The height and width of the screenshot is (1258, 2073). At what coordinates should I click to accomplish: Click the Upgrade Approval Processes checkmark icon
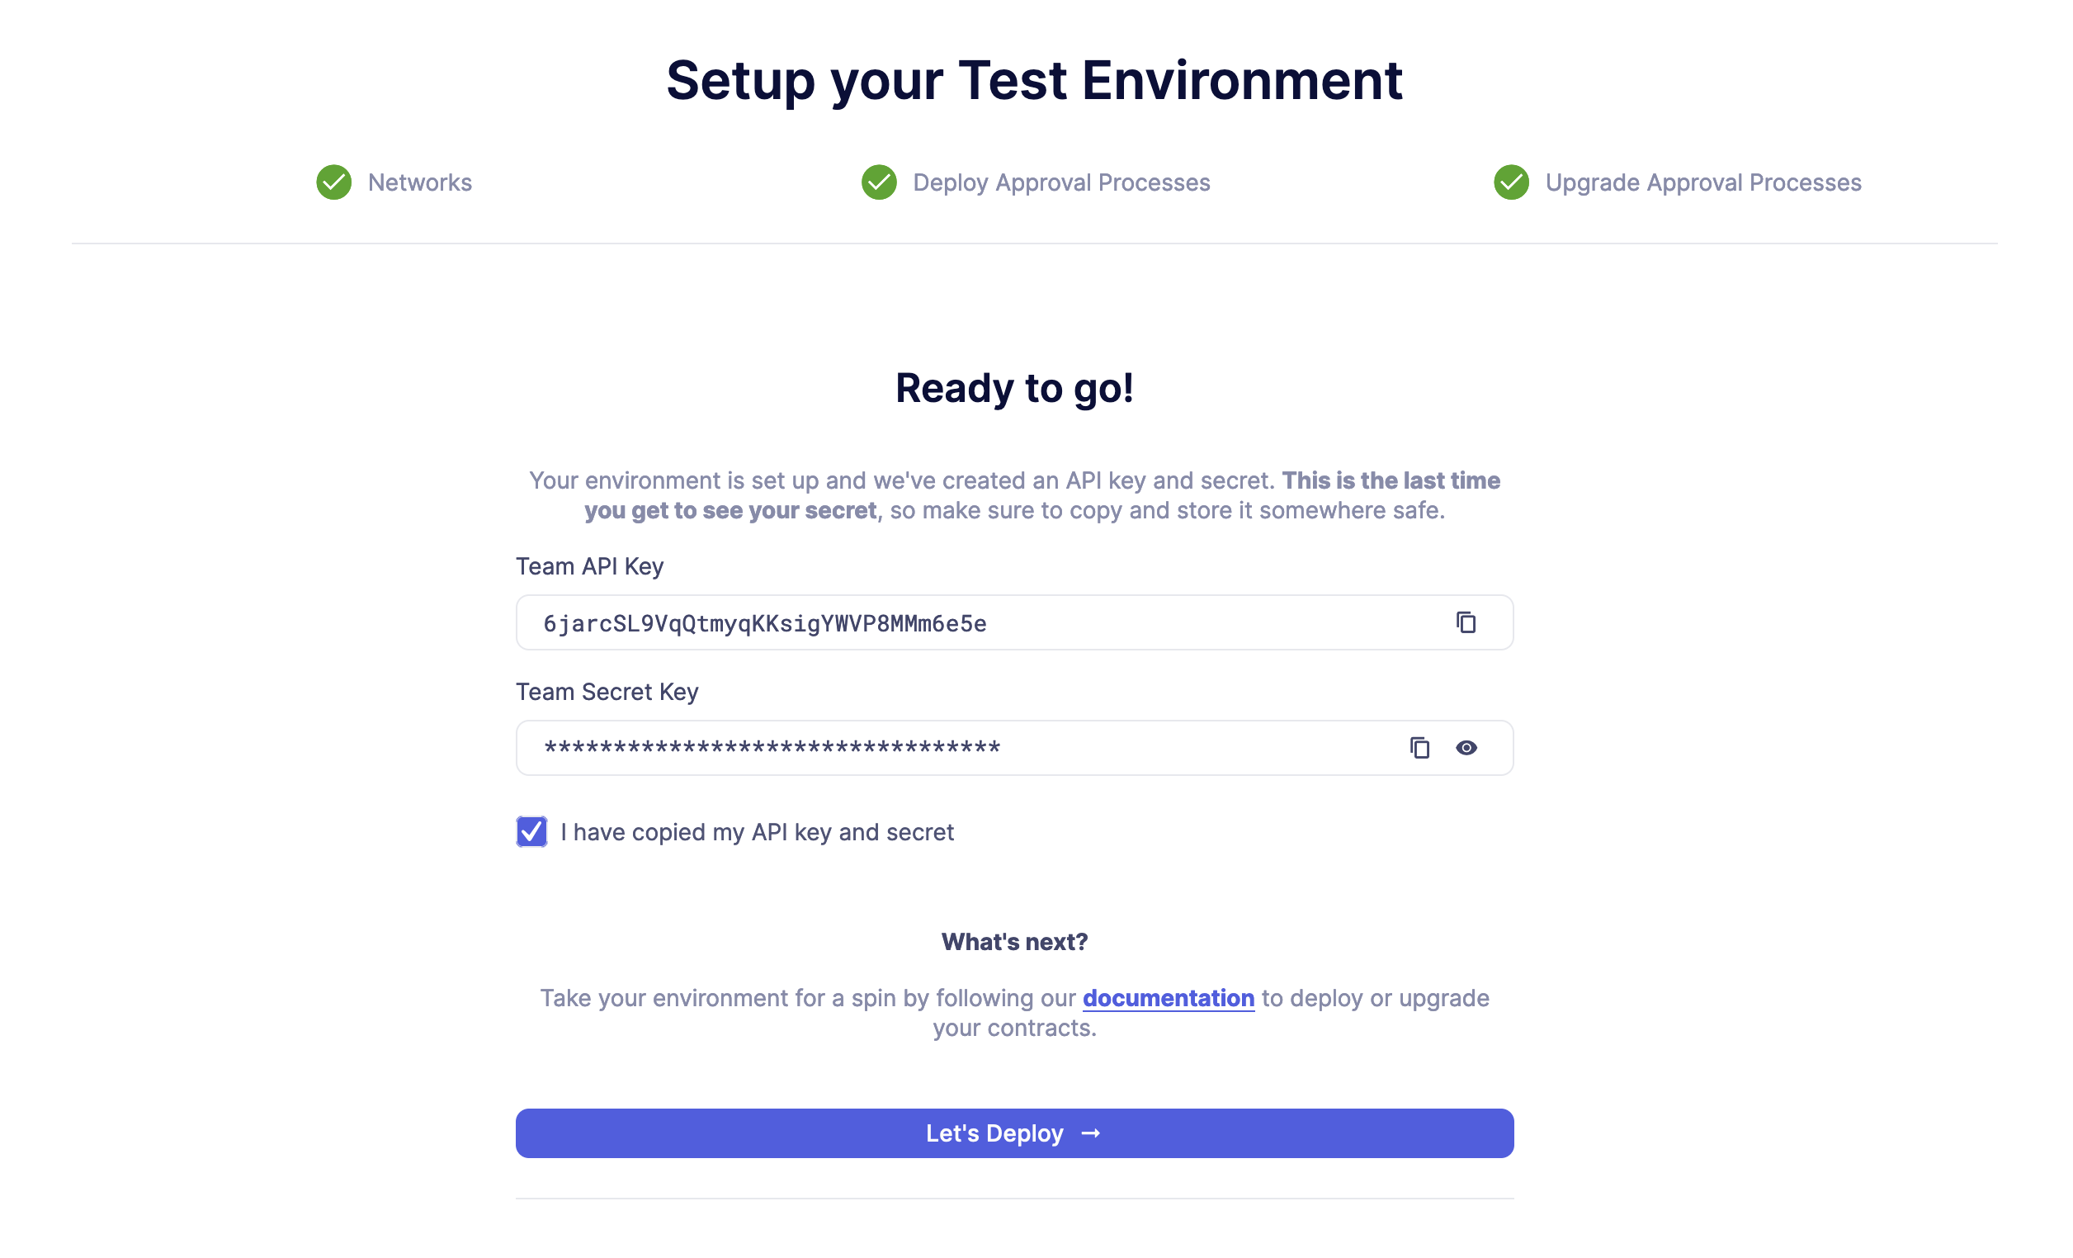point(1511,182)
